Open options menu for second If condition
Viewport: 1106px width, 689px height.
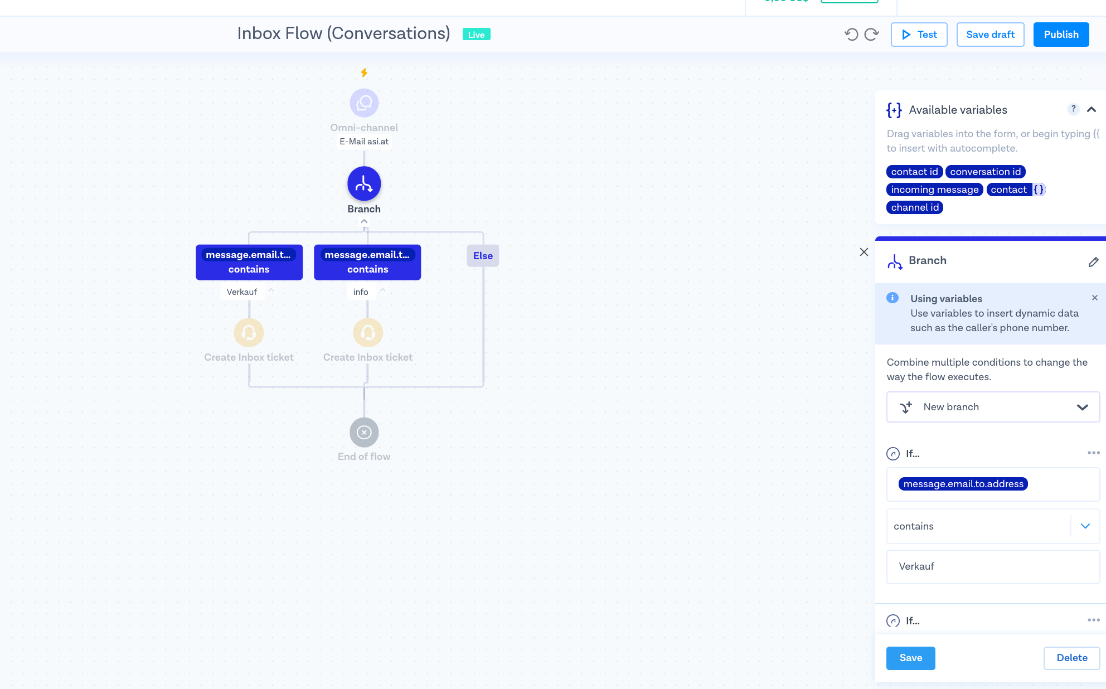(x=1093, y=620)
